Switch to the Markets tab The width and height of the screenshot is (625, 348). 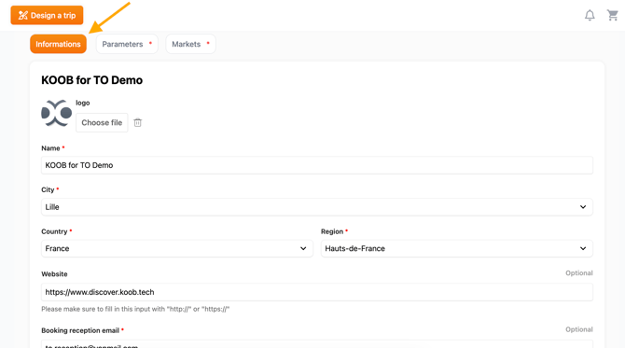click(190, 44)
